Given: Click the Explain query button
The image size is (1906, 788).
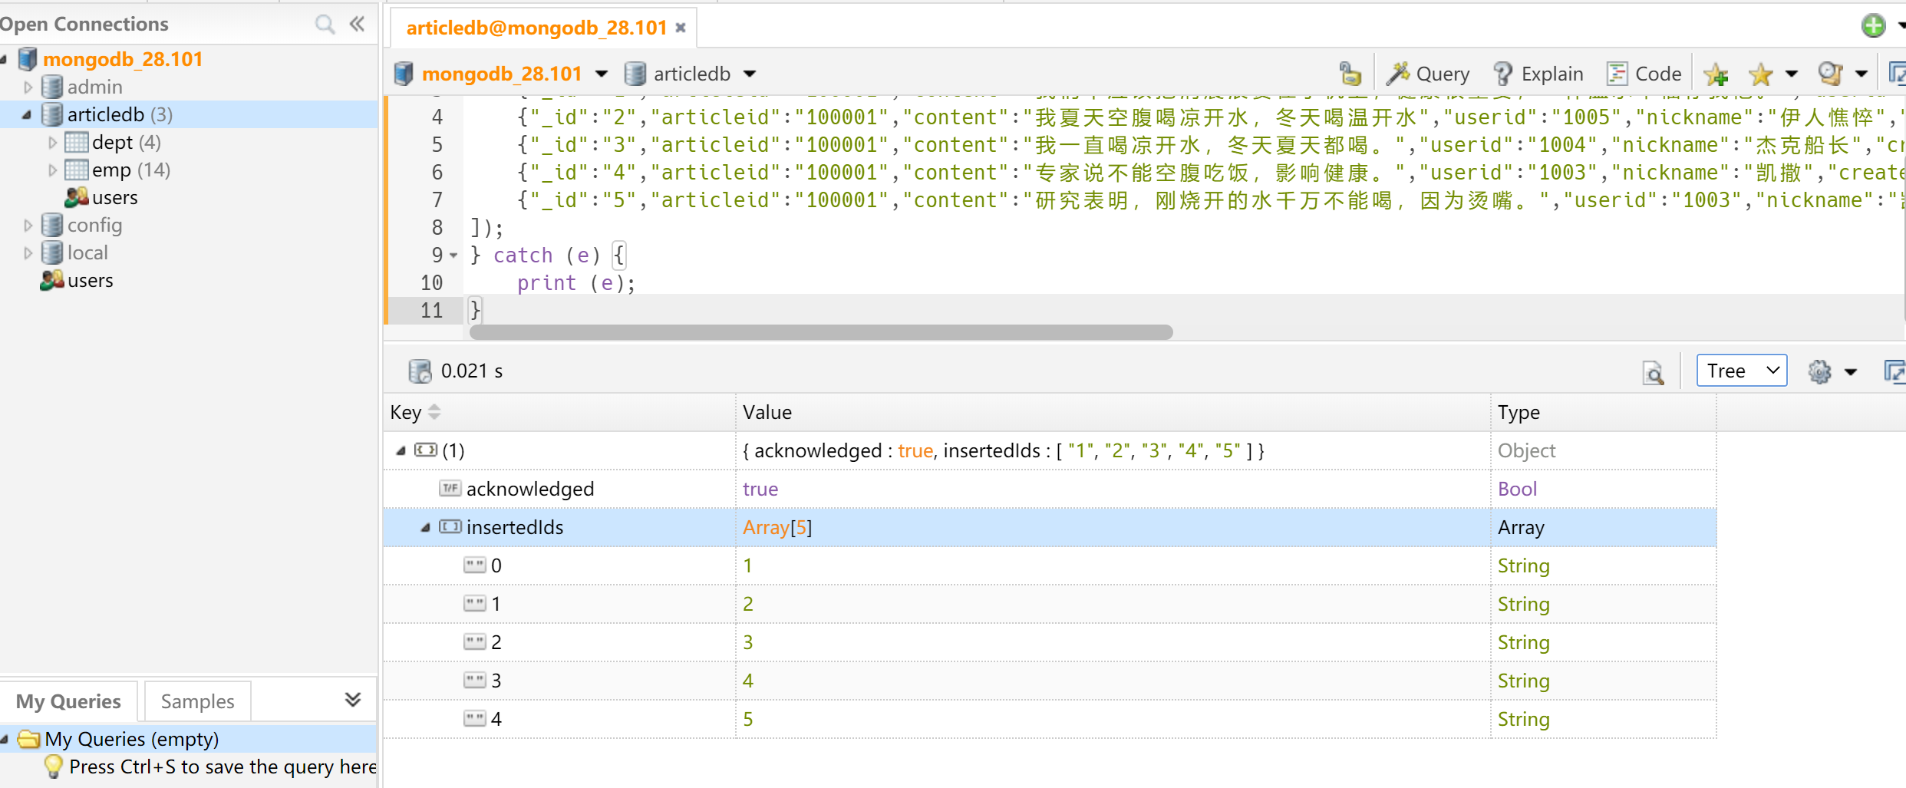Looking at the screenshot, I should [1538, 74].
